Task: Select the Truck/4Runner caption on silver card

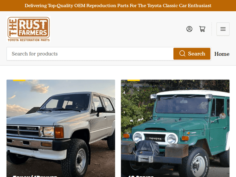Action: coord(35,176)
